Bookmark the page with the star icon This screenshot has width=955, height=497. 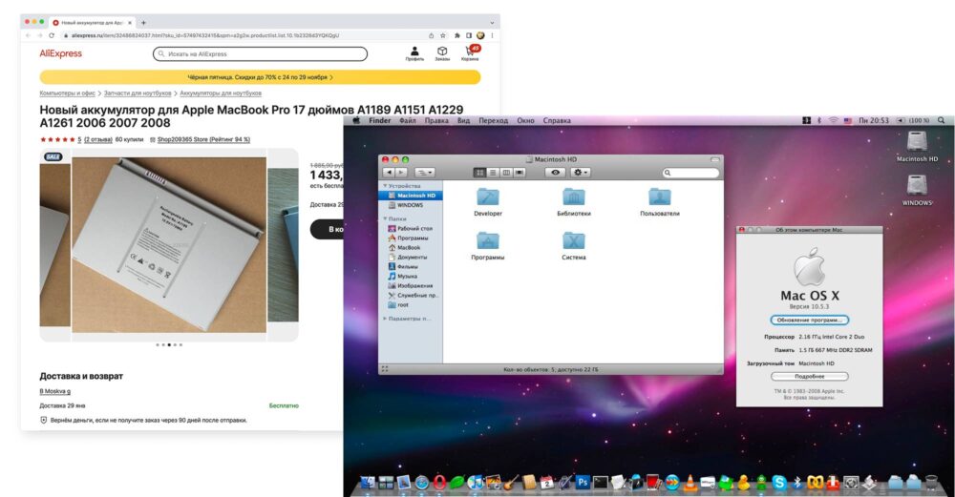tap(444, 35)
